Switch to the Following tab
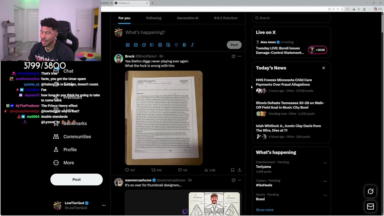Viewport: 384px width, 216px height. (x=154, y=18)
